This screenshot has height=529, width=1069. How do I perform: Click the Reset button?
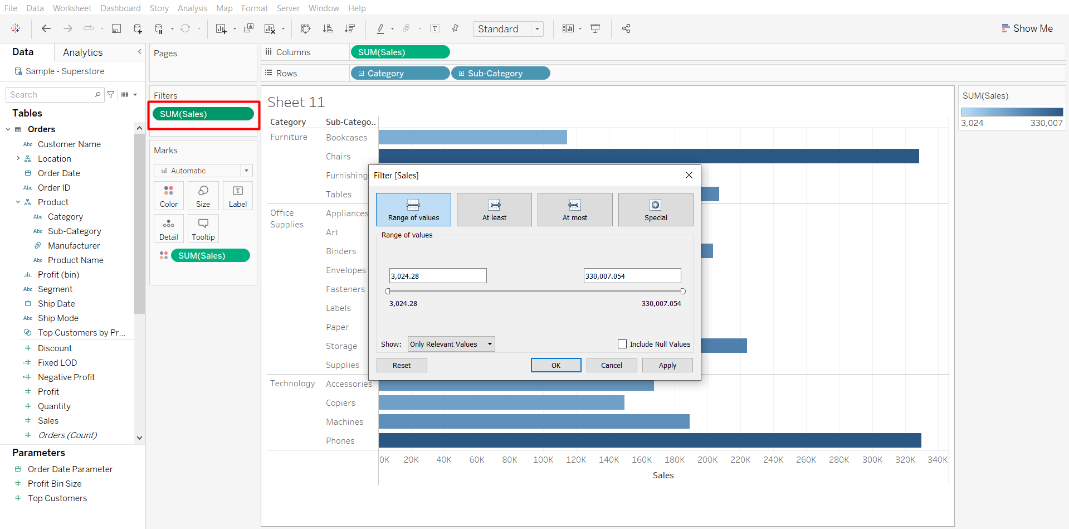click(x=402, y=365)
